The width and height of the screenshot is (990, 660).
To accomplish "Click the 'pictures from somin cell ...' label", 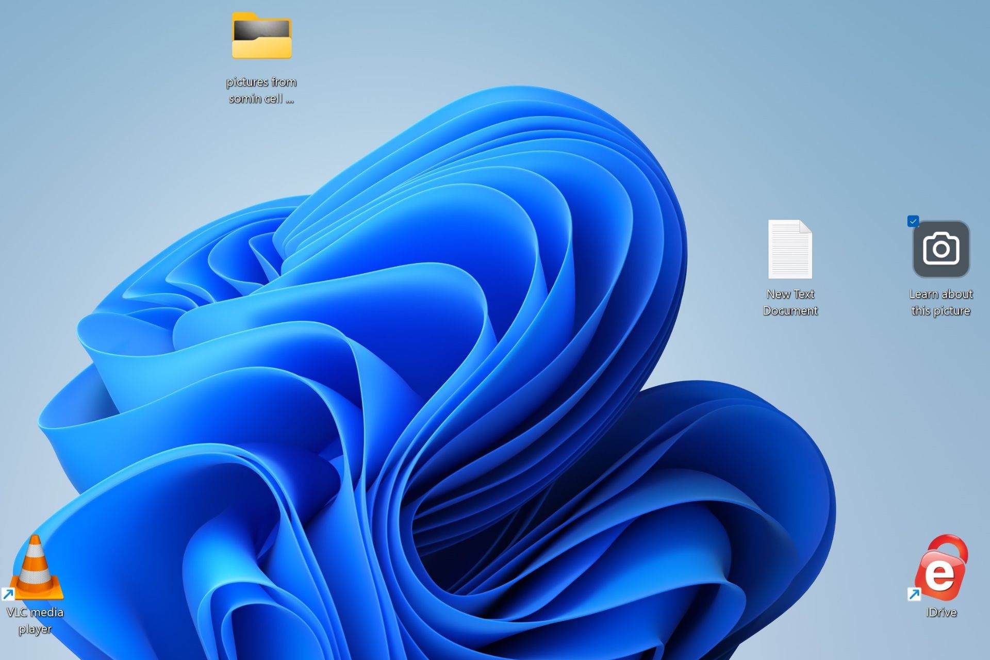I will pos(261,90).
